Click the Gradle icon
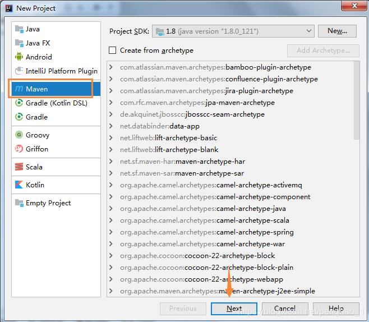 19,117
